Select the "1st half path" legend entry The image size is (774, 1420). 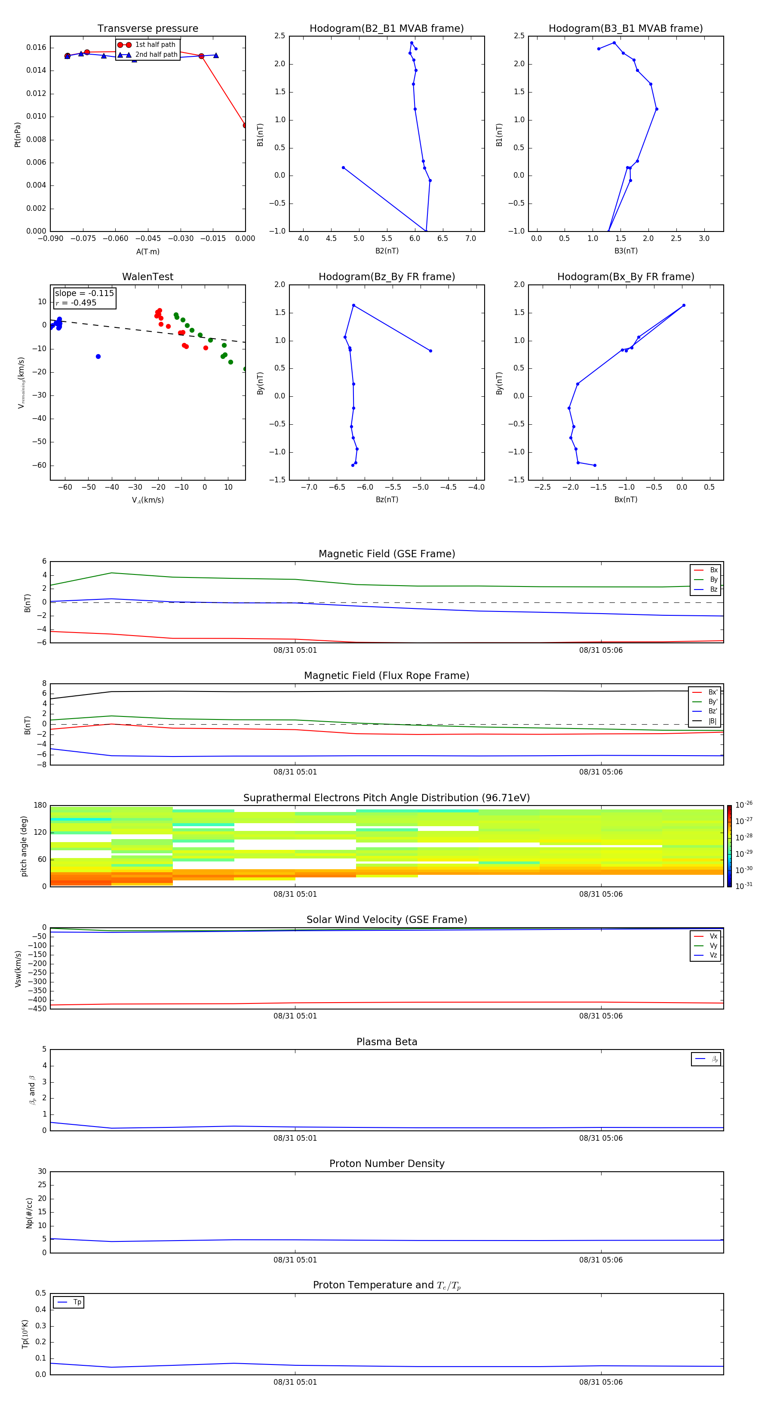(147, 45)
